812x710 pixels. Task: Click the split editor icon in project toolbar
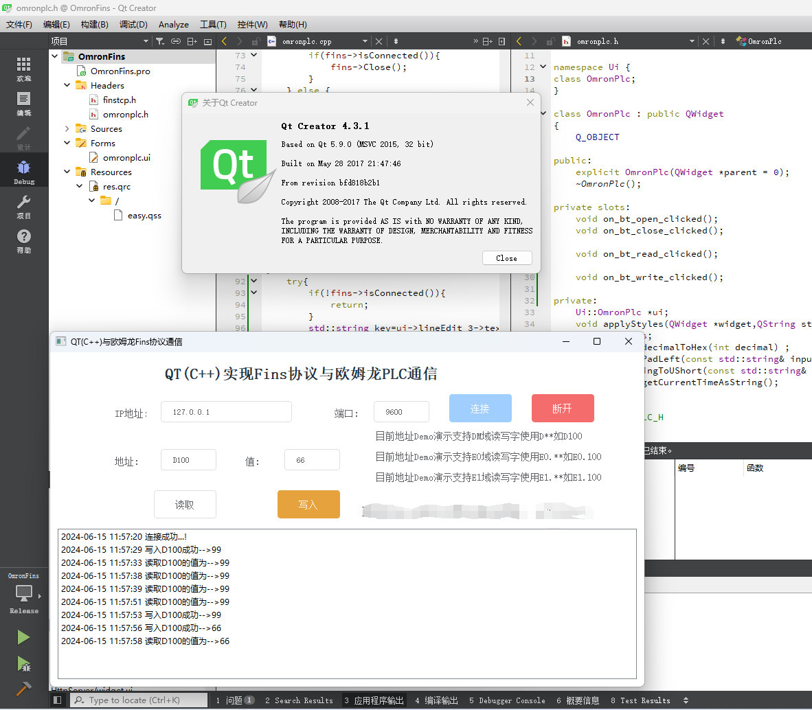[x=192, y=41]
